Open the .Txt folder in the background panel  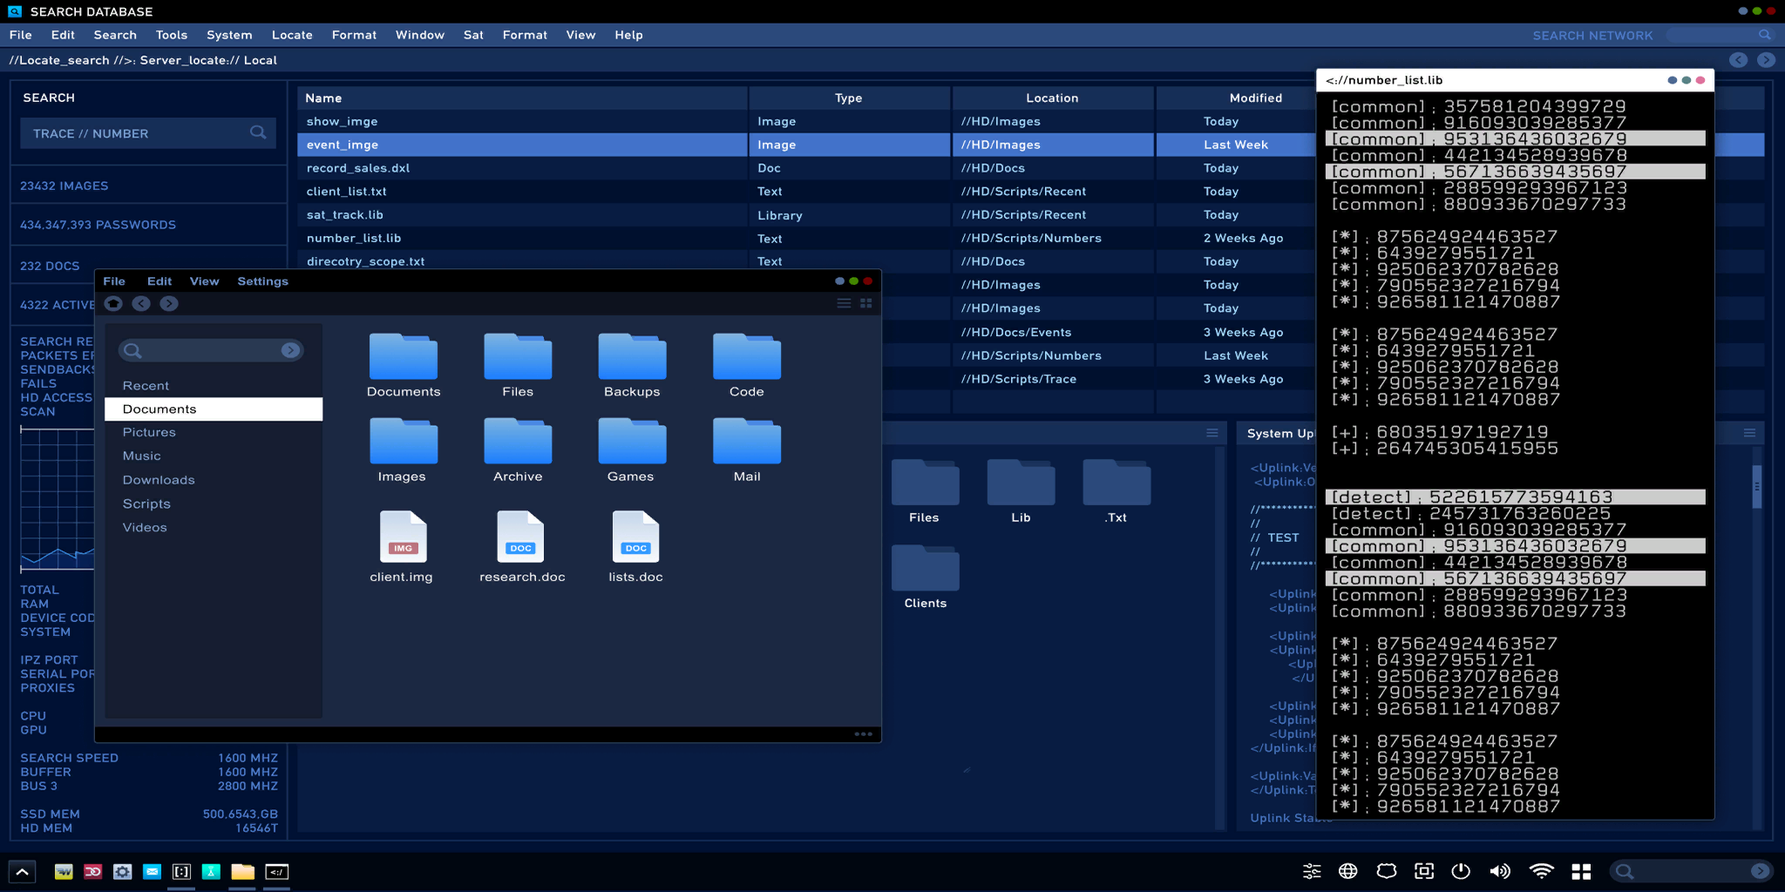(x=1116, y=491)
